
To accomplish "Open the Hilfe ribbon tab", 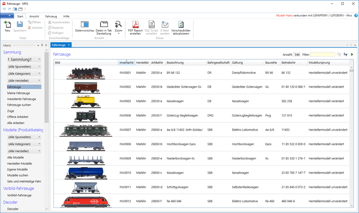I will (x=66, y=16).
